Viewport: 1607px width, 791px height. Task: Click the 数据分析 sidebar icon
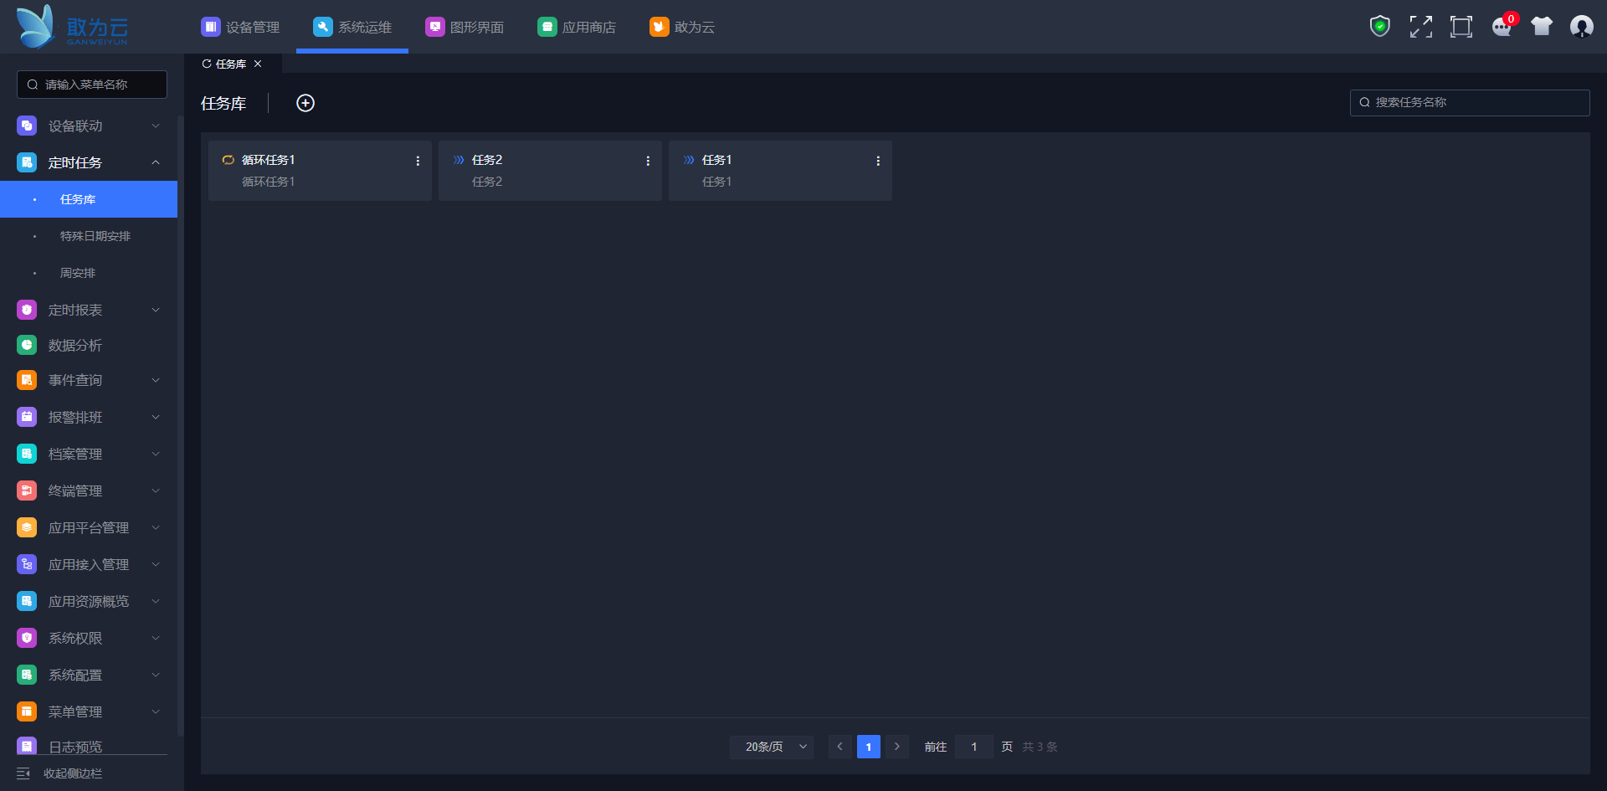[27, 345]
